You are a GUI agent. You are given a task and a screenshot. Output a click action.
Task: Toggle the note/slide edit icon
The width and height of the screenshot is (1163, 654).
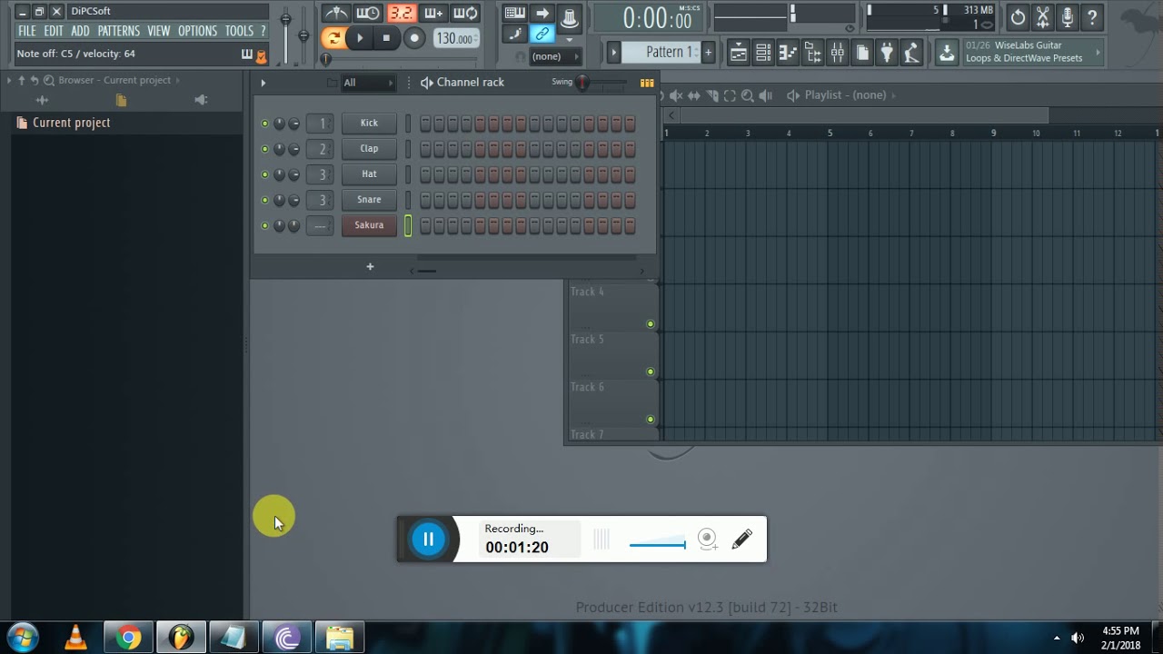click(515, 35)
